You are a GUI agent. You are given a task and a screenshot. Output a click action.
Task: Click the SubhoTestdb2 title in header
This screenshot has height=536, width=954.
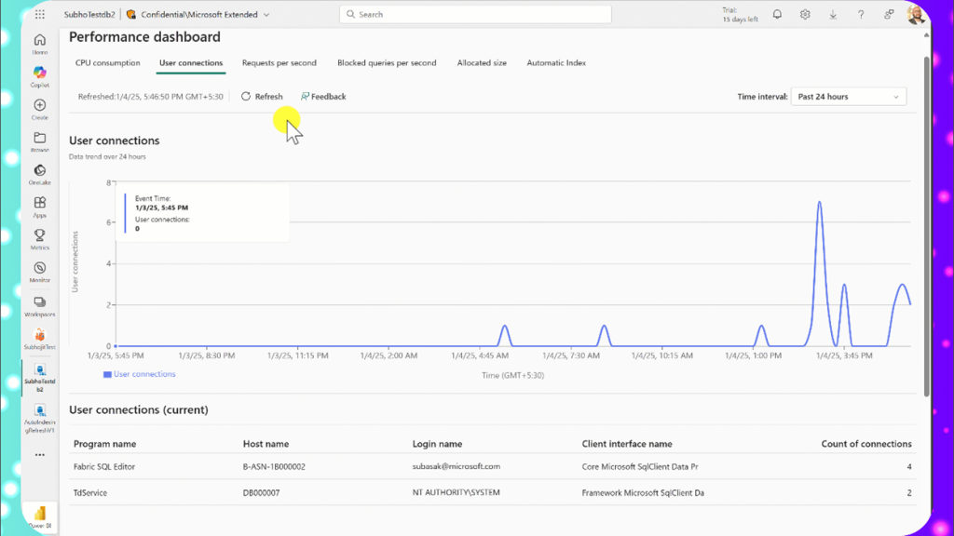pyautogui.click(x=89, y=15)
